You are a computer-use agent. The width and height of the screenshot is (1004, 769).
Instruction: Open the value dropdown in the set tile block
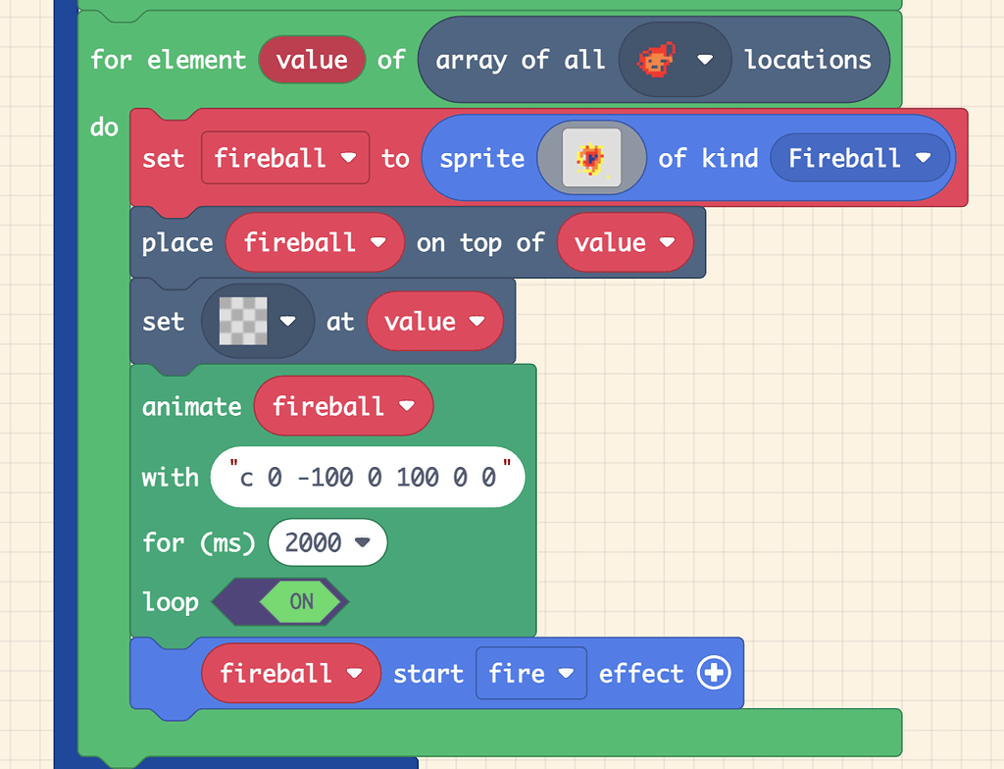click(477, 321)
